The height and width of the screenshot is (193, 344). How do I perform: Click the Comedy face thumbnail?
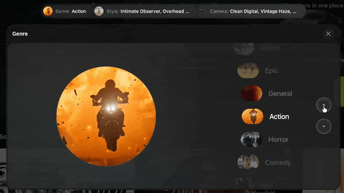pyautogui.click(x=248, y=162)
